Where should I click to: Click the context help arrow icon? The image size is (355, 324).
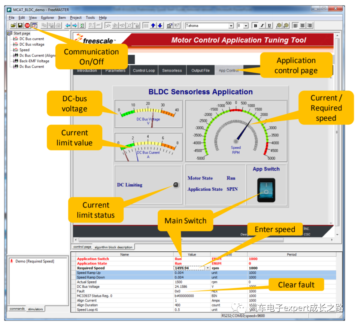point(177,25)
